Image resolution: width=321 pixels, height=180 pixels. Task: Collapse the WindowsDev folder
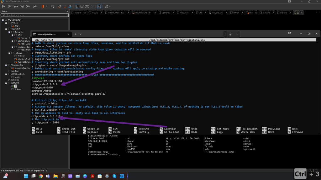6,65
